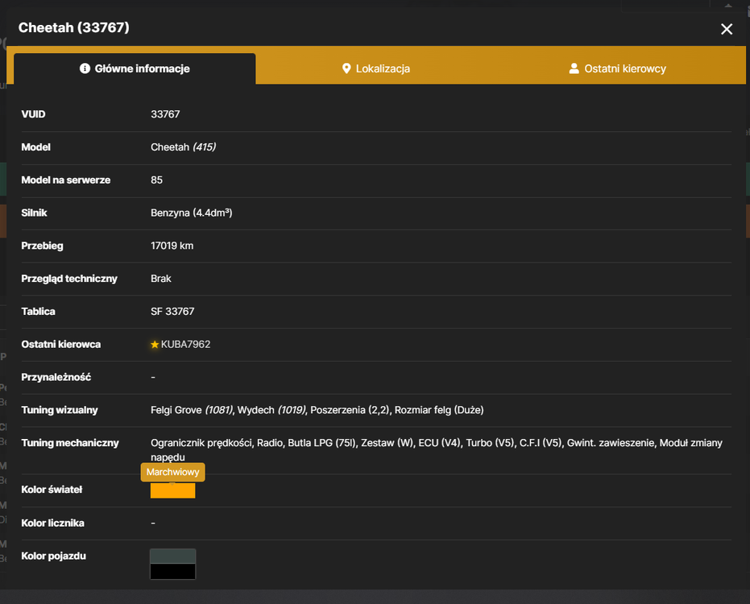Screen dimensions: 750x604
Task: Select the plate number SF 33767
Action: click(172, 312)
